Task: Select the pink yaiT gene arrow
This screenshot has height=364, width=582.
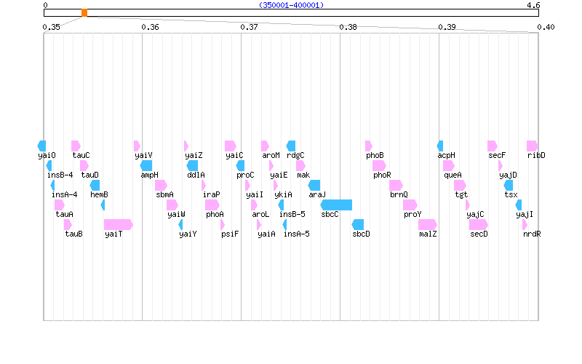Action: 118,224
